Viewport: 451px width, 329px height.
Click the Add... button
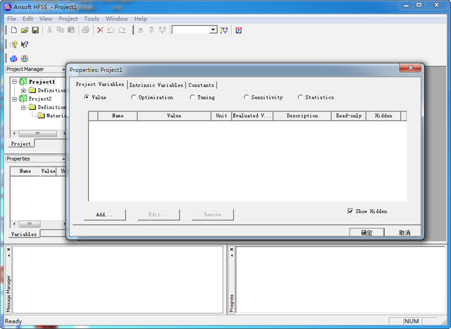[104, 215]
